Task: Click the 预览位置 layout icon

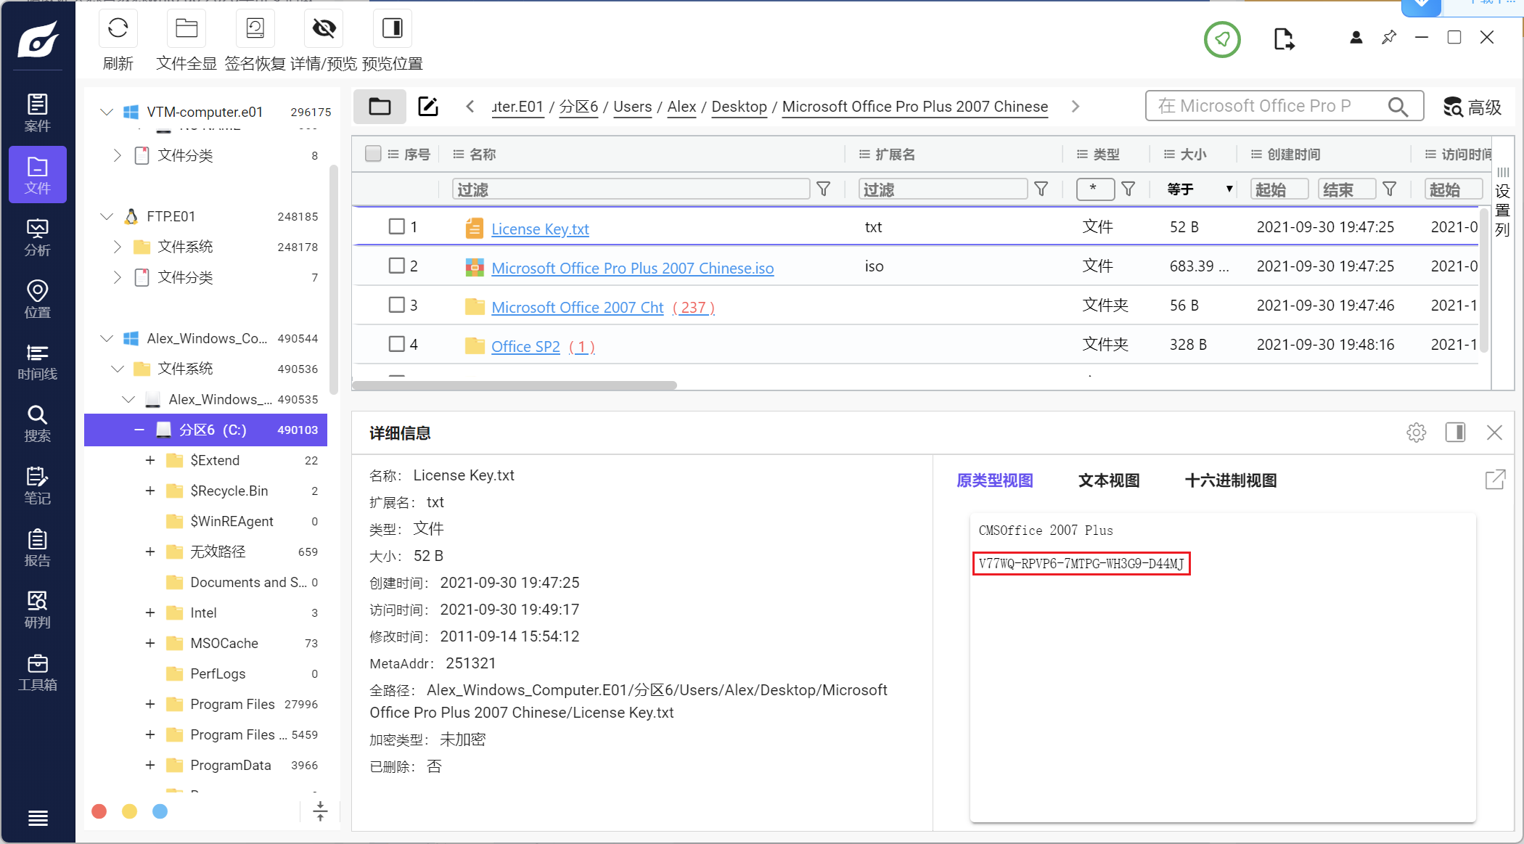Action: click(392, 29)
